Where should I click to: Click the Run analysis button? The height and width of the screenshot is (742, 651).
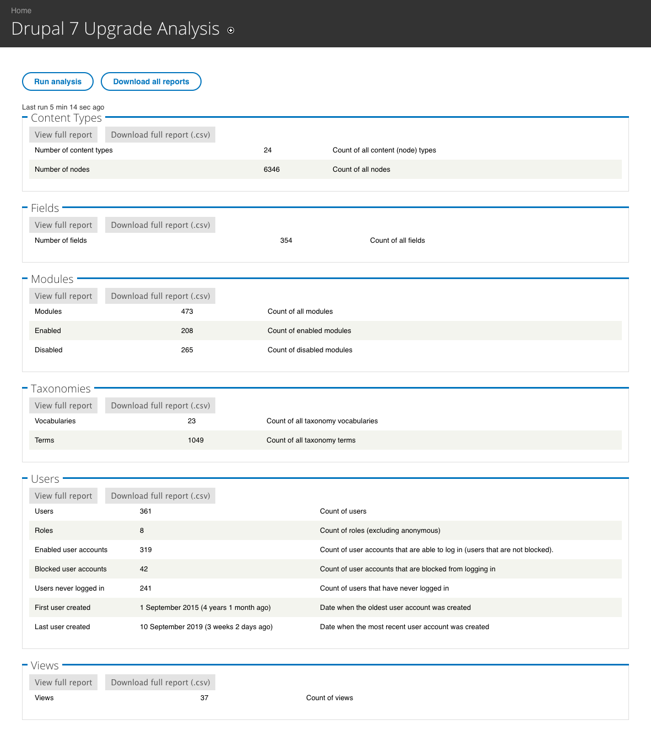tap(57, 81)
